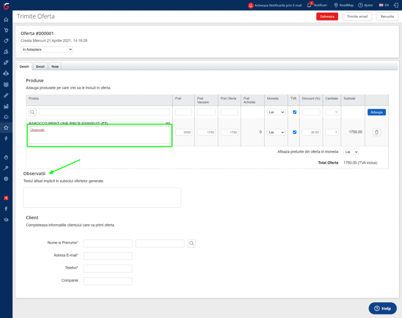Image resolution: width=402 pixels, height=318 pixels.
Task: Click the Companie input field
Action: coord(108,281)
